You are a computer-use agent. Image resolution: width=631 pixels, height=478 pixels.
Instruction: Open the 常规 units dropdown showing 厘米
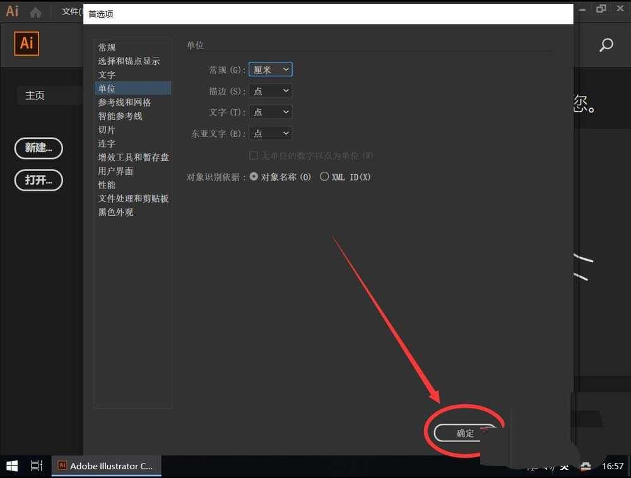(x=270, y=69)
